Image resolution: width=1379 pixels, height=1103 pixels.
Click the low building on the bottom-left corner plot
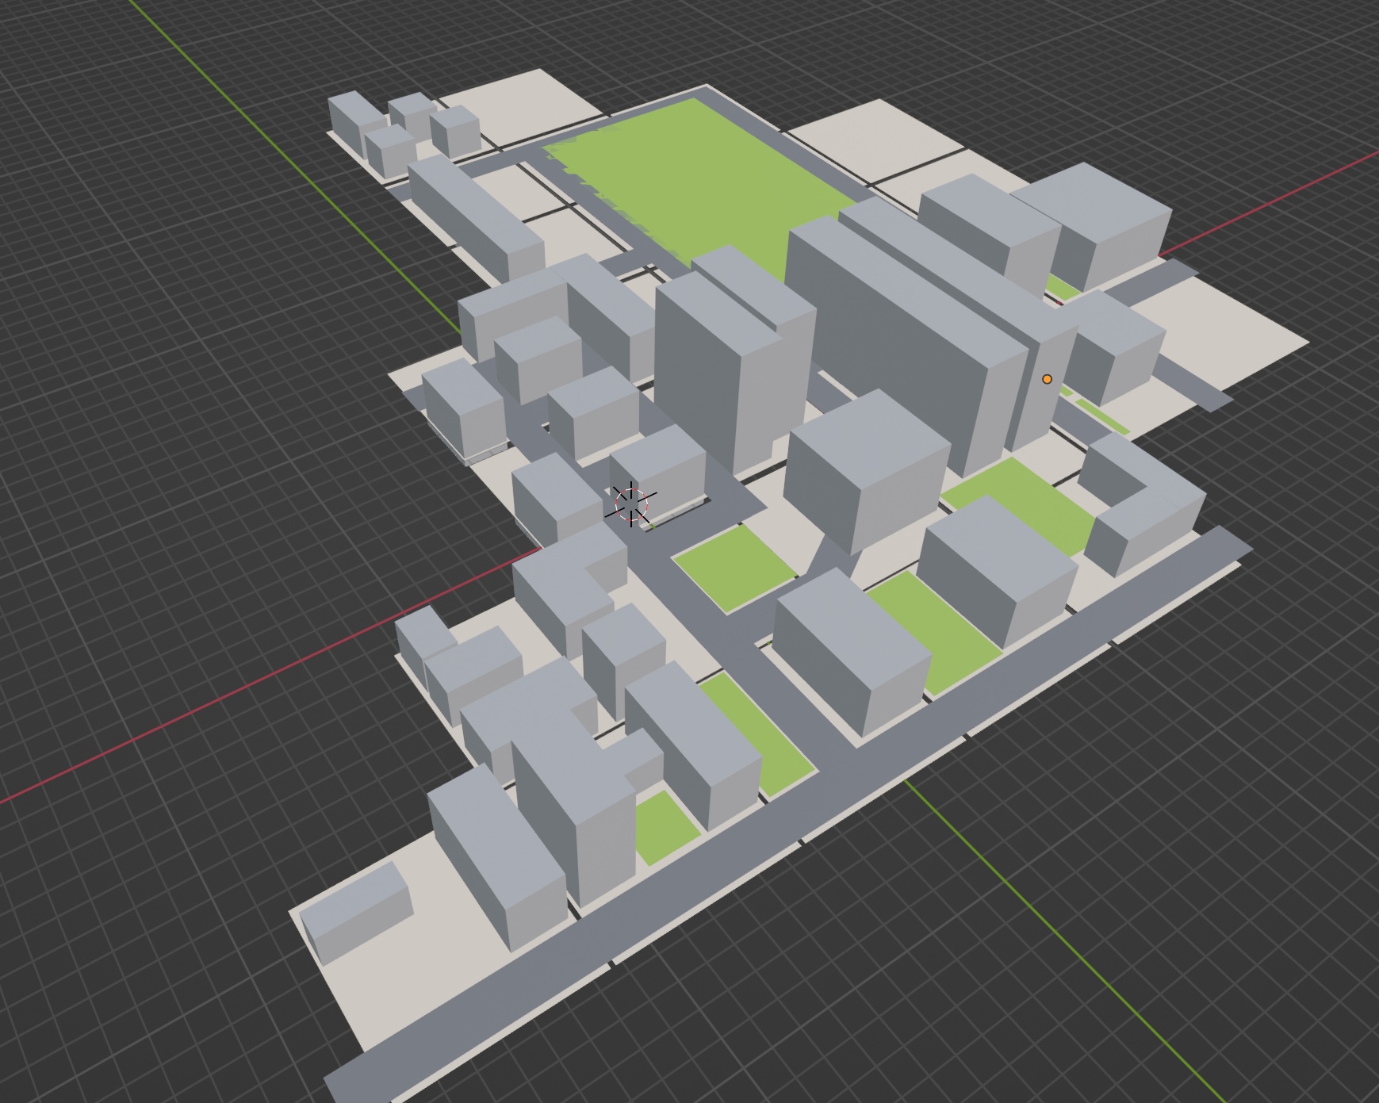(x=357, y=920)
